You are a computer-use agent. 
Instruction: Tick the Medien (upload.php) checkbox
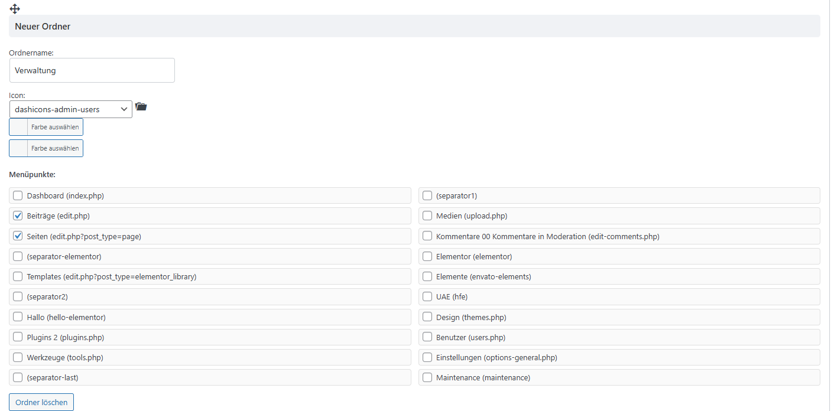click(427, 216)
